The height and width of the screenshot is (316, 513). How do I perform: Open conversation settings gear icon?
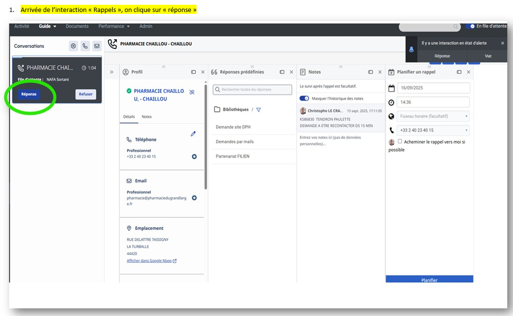pyautogui.click(x=73, y=46)
